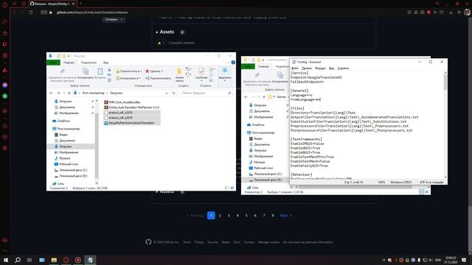
Task: Select the XUnity.AutoTranslator-ReiPatcher archive
Action: (x=131, y=107)
